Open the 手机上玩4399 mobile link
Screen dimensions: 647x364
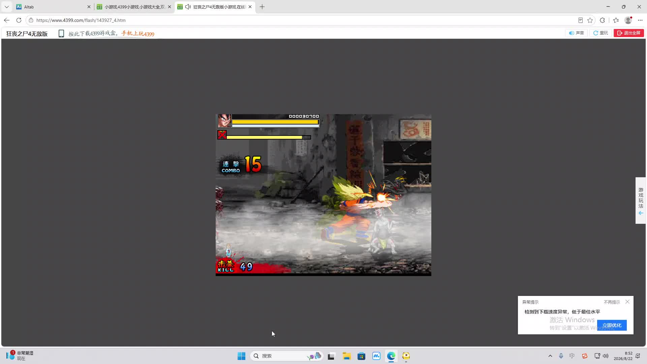click(x=138, y=33)
